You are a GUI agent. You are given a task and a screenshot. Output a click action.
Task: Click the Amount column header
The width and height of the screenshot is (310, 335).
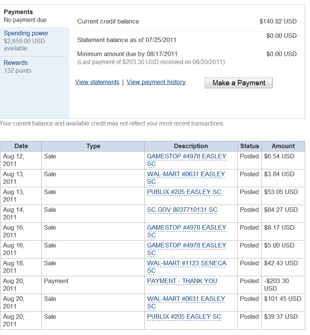coord(283,146)
